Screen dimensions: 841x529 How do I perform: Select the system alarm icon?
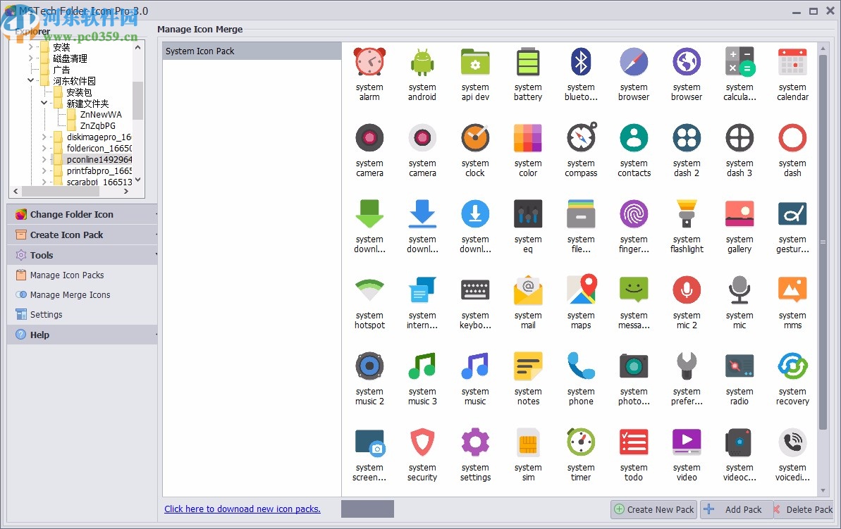coord(369,62)
